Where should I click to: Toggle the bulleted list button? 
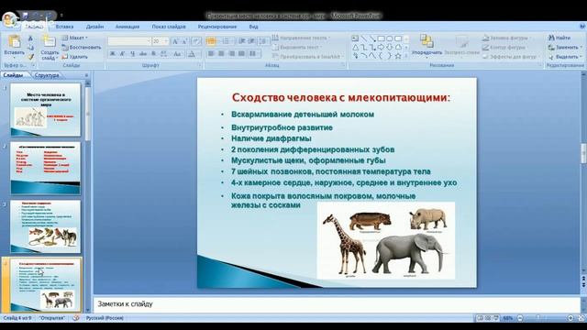tap(212, 41)
